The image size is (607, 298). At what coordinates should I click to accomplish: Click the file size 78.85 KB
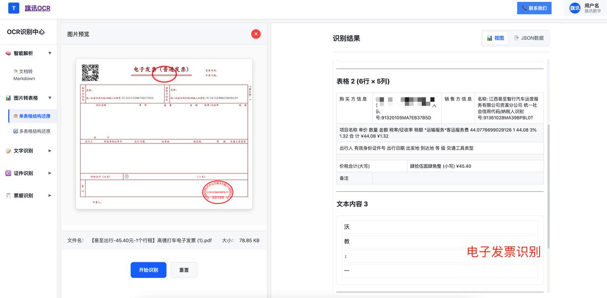249,240
